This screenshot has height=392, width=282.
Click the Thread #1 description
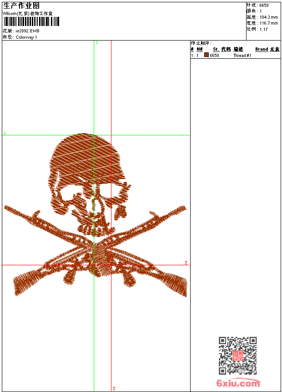click(242, 56)
